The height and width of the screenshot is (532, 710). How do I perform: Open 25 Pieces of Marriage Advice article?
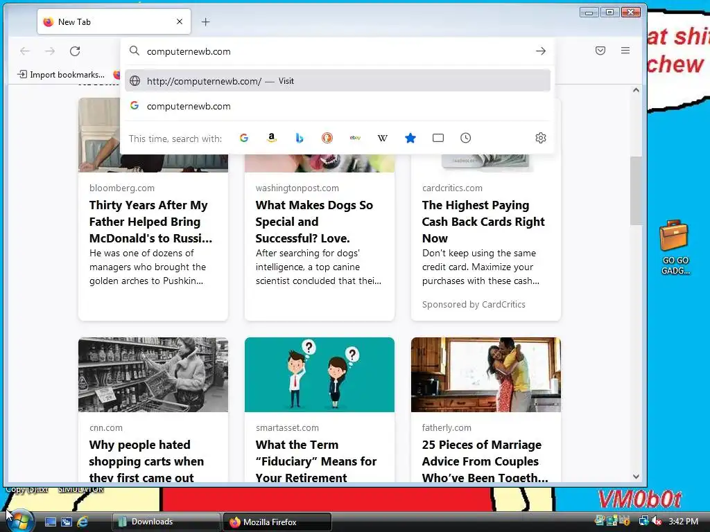(x=485, y=461)
